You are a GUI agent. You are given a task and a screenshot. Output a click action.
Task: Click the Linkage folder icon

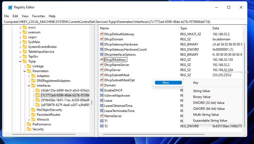pos(29,66)
